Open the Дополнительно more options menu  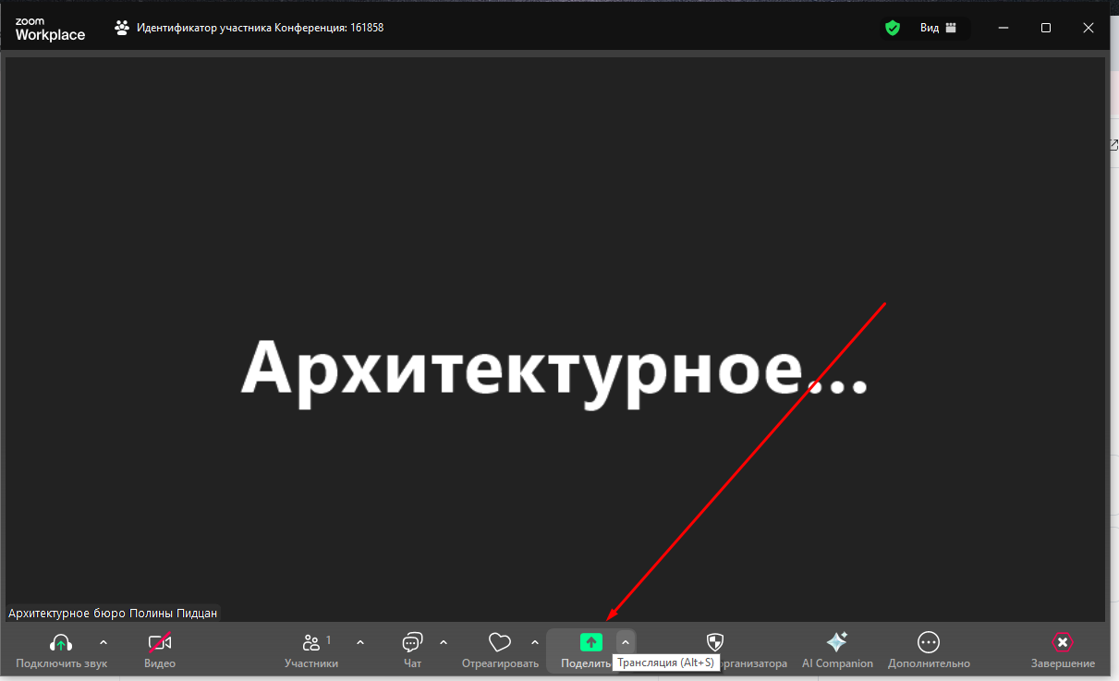click(x=929, y=642)
